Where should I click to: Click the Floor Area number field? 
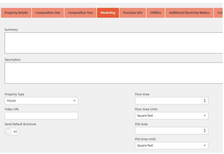(x=168, y=101)
